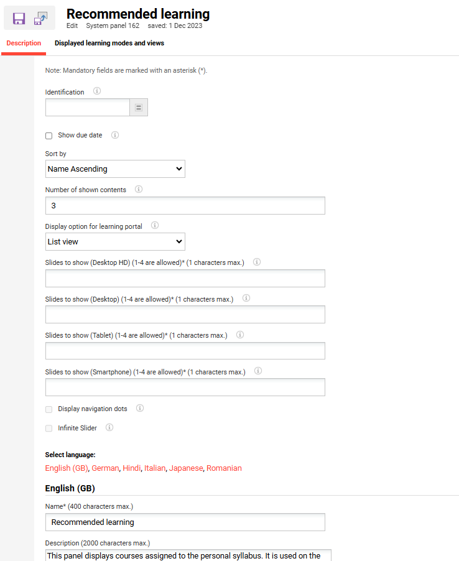
Task: Toggle the Infinite Slider checkbox
Action: [49, 429]
